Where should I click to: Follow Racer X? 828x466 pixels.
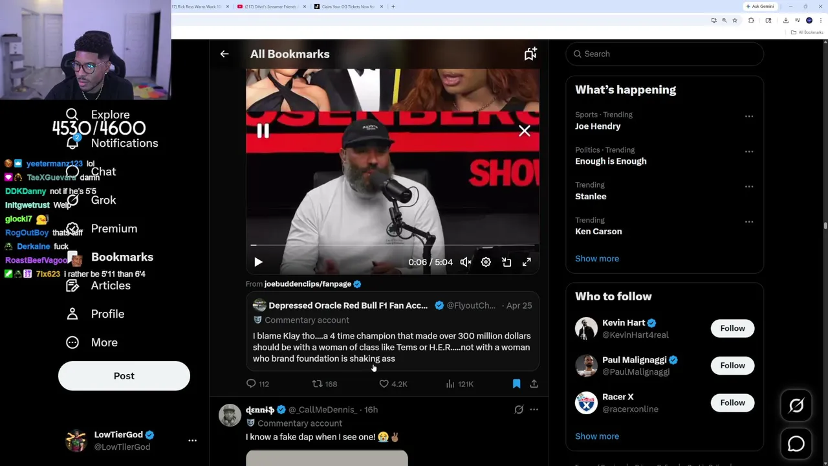[x=732, y=403]
